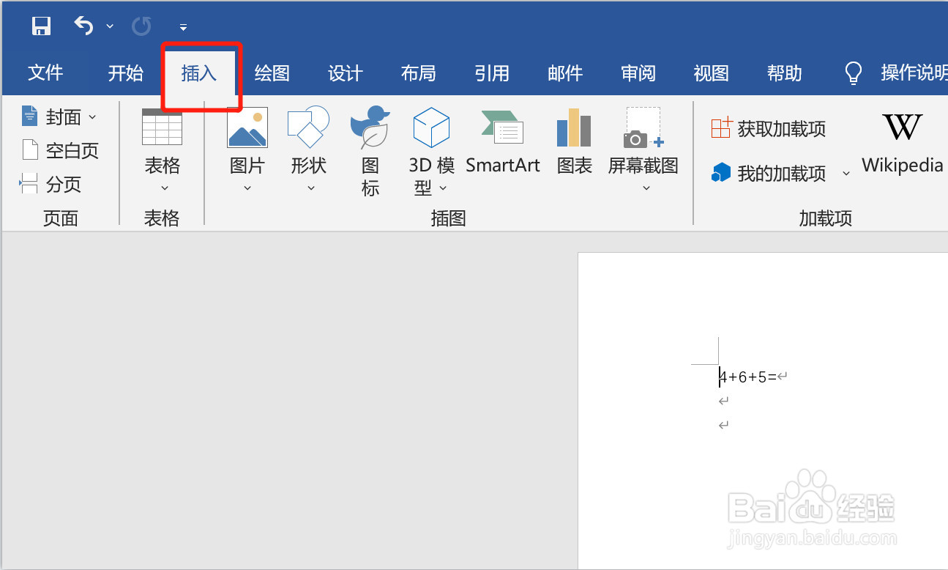The height and width of the screenshot is (570, 948).
Task: Switch to the 开始 ribbon tab
Action: pos(125,73)
